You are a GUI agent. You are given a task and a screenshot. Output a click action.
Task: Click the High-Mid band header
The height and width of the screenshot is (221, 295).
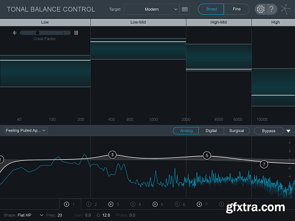(x=219, y=22)
